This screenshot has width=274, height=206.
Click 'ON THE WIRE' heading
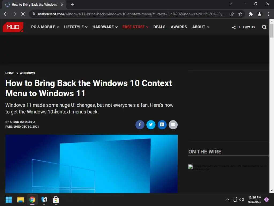tap(205, 152)
